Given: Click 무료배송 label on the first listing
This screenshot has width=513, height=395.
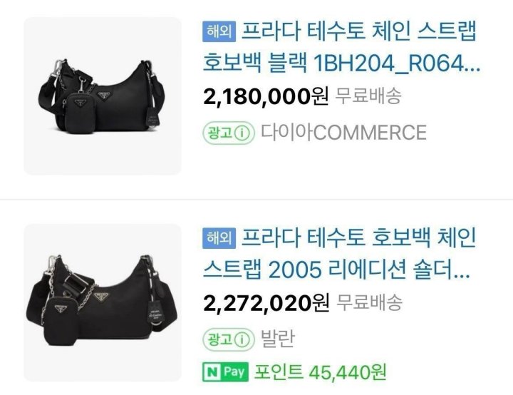Looking at the screenshot, I should click(x=368, y=96).
